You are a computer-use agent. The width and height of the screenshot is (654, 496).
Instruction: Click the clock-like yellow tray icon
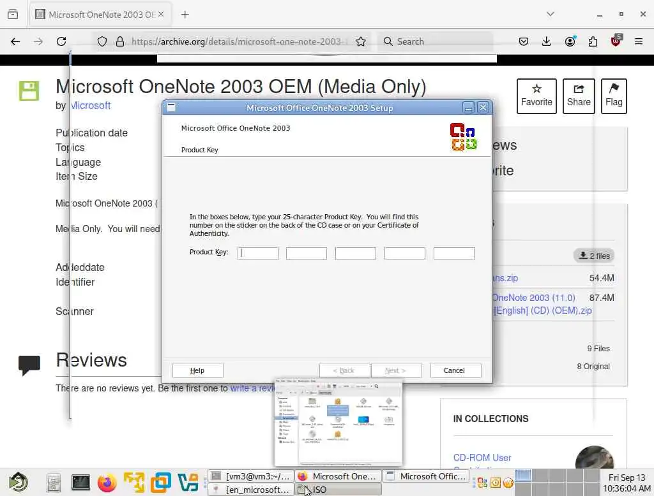[x=496, y=483]
